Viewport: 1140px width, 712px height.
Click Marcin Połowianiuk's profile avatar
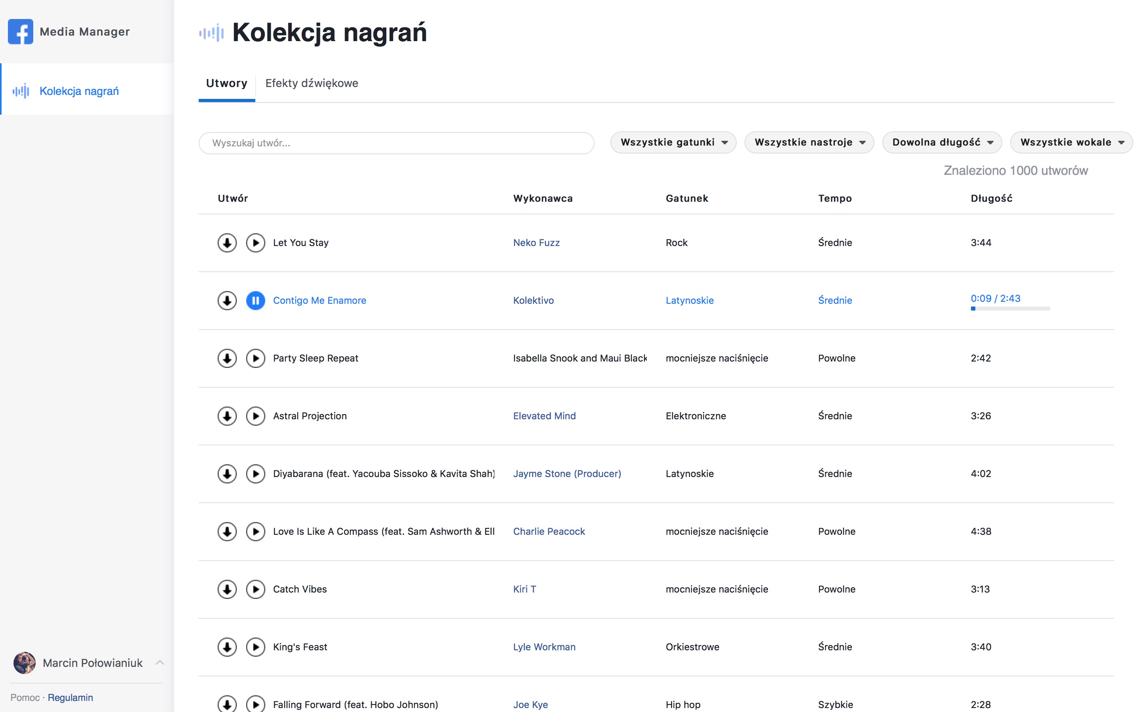point(25,663)
